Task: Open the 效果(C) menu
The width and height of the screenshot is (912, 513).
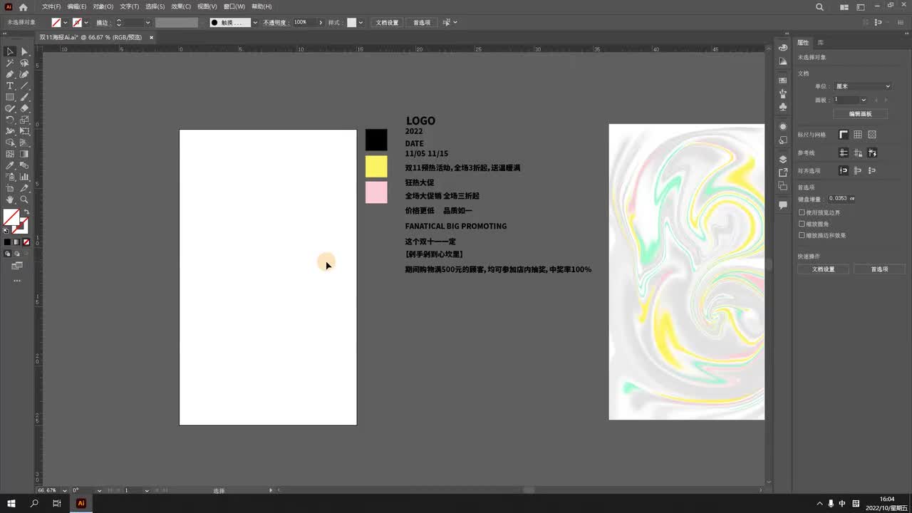Action: (181, 6)
